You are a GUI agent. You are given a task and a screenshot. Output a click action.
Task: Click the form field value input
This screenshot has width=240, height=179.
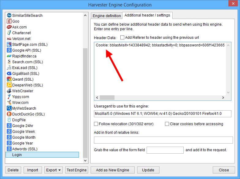[x=165, y=150]
